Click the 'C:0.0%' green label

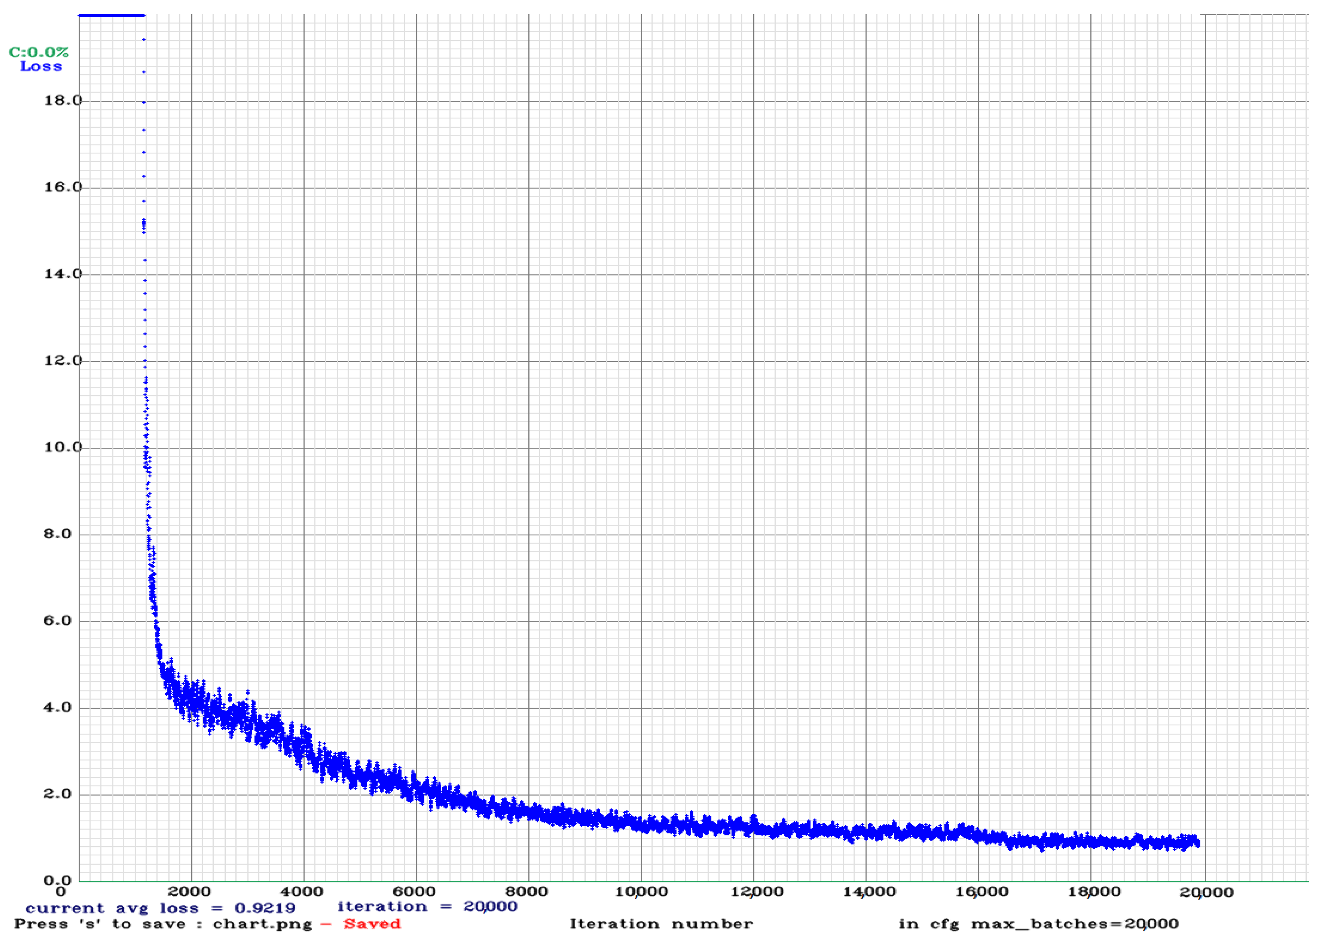click(x=39, y=53)
